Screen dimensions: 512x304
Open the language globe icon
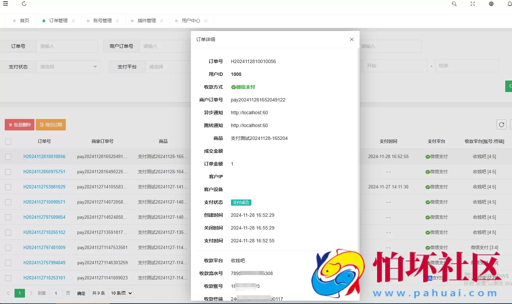pyautogui.click(x=491, y=4)
